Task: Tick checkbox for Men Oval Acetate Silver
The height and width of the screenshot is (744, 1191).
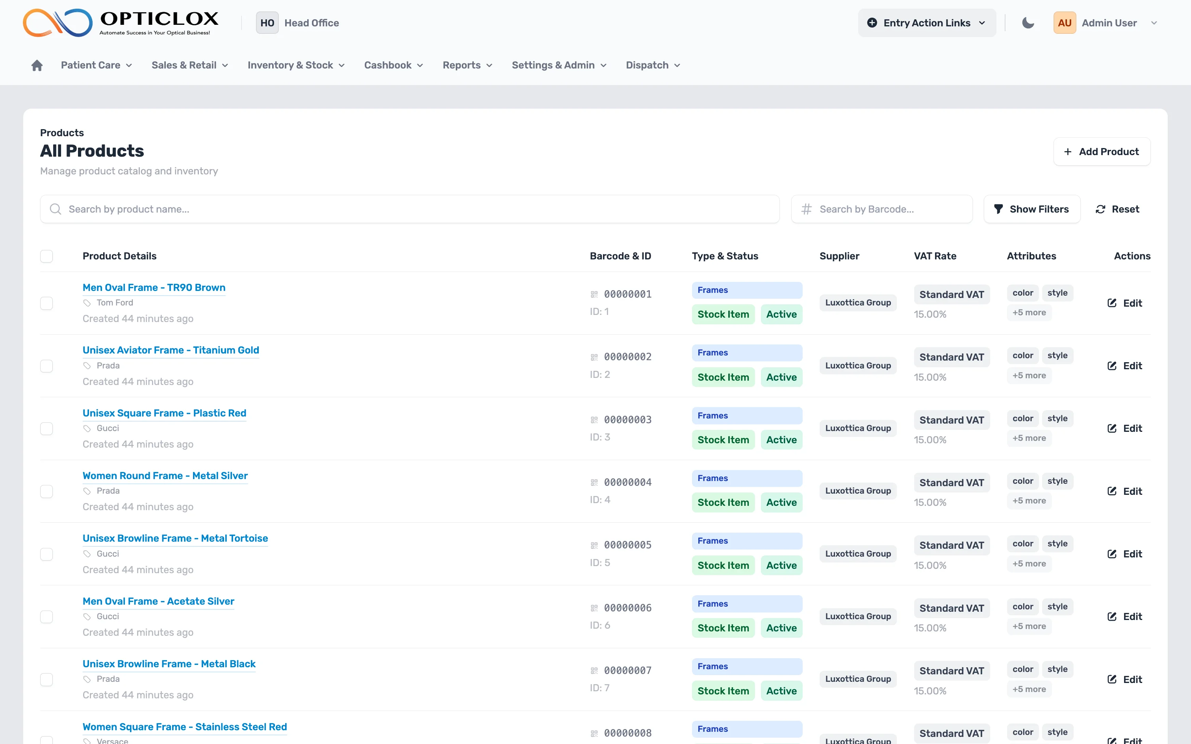Action: click(x=46, y=616)
